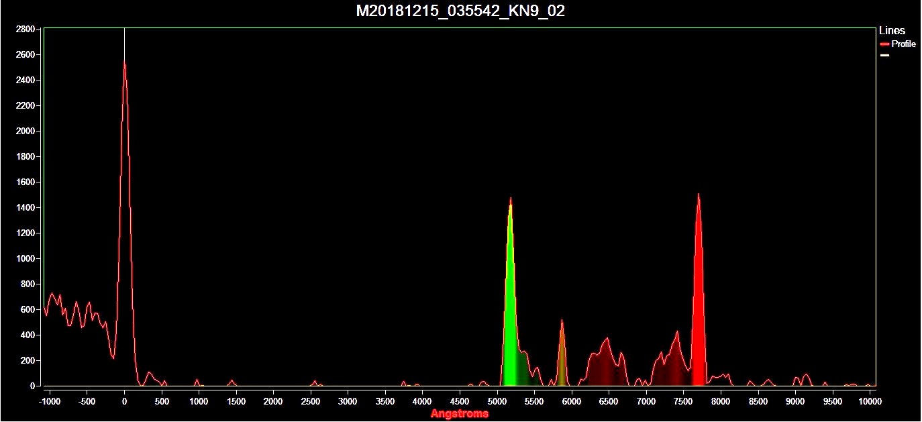Click the small bump near 9100 Angstroms
Image resolution: width=922 pixels, height=422 pixels.
click(x=805, y=379)
